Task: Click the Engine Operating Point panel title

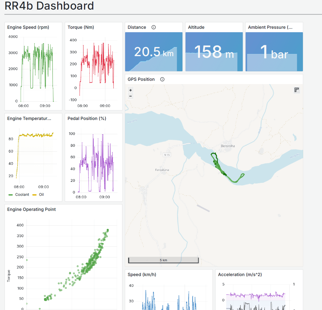Action: (31, 209)
